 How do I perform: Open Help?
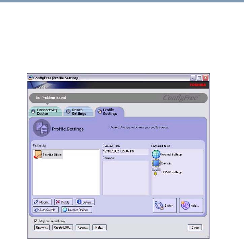tap(99, 227)
